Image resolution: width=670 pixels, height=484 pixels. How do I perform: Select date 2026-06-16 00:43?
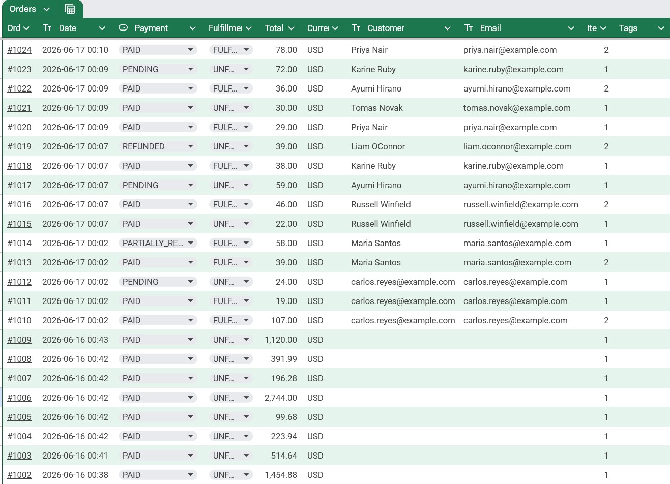pyautogui.click(x=75, y=340)
